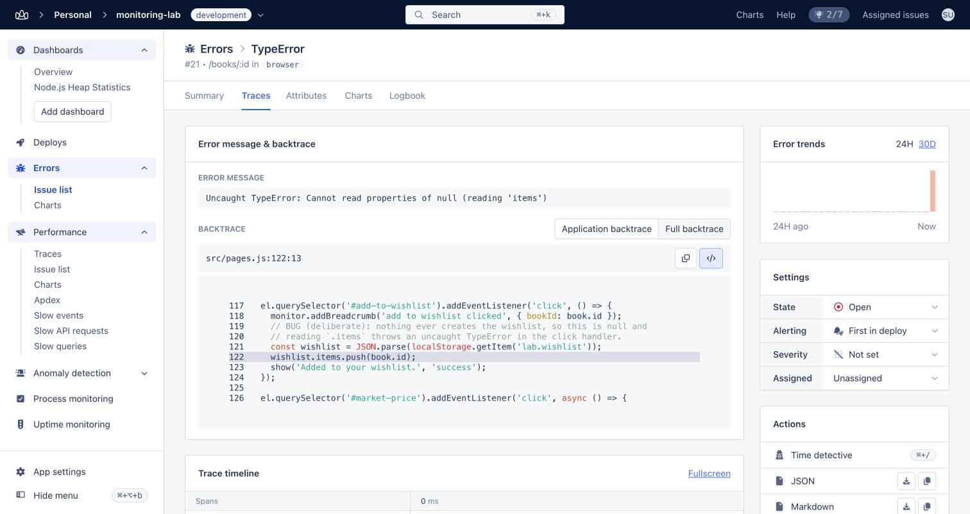Click the Search field

[x=484, y=15]
